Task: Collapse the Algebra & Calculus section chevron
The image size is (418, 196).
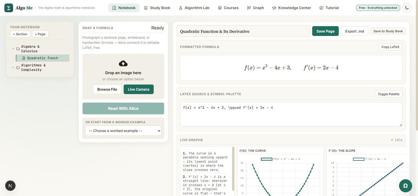Action: click(13, 49)
